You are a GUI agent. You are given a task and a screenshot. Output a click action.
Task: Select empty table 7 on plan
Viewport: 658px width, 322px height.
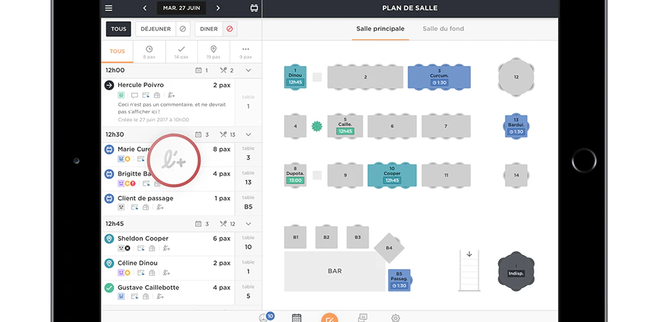pos(446,126)
